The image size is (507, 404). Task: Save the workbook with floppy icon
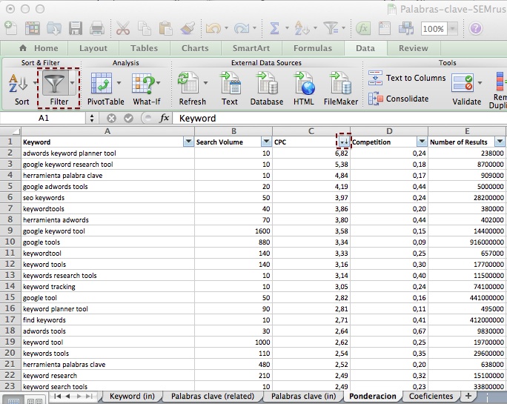coord(76,28)
